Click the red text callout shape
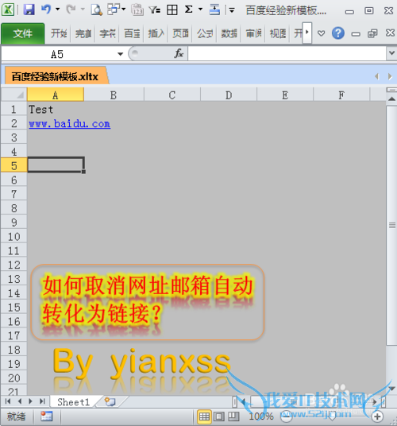The width and height of the screenshot is (397, 426). tap(148, 302)
